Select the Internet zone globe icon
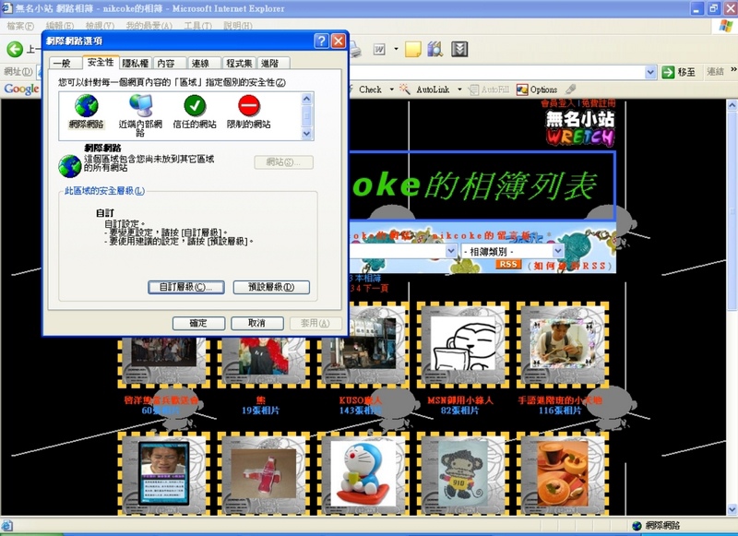This screenshot has width=738, height=536. pos(86,105)
